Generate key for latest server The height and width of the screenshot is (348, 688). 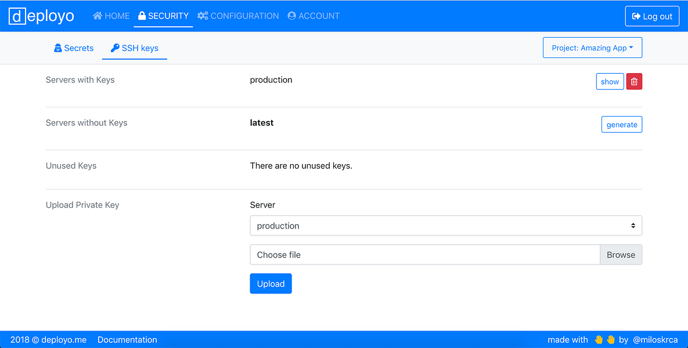point(622,125)
